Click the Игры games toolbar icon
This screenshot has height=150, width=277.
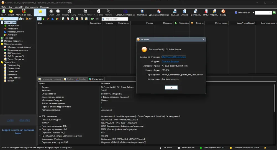(206, 13)
